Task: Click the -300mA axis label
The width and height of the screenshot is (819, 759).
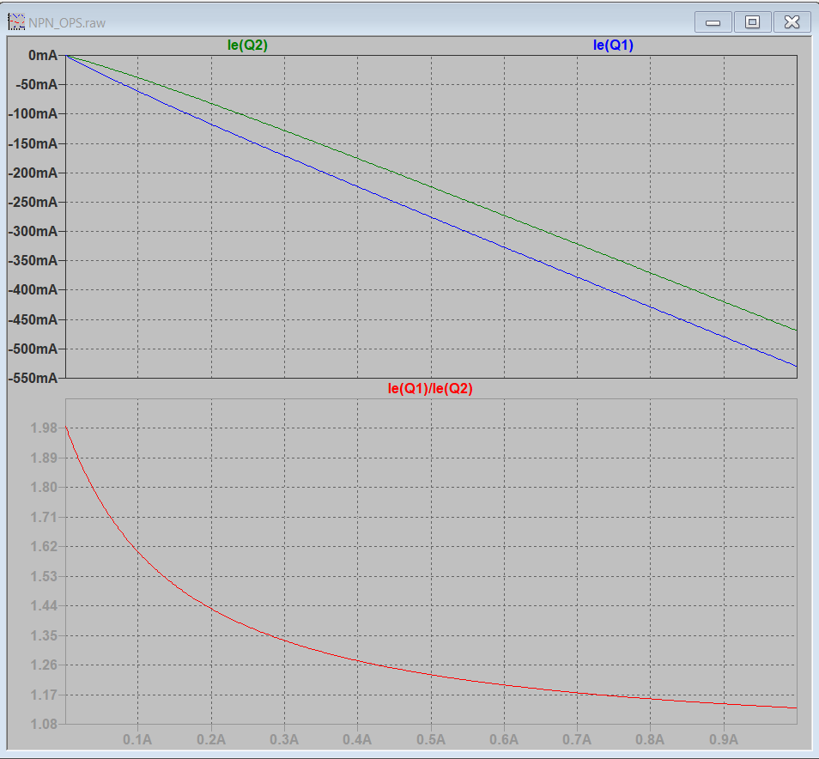Action: point(33,231)
